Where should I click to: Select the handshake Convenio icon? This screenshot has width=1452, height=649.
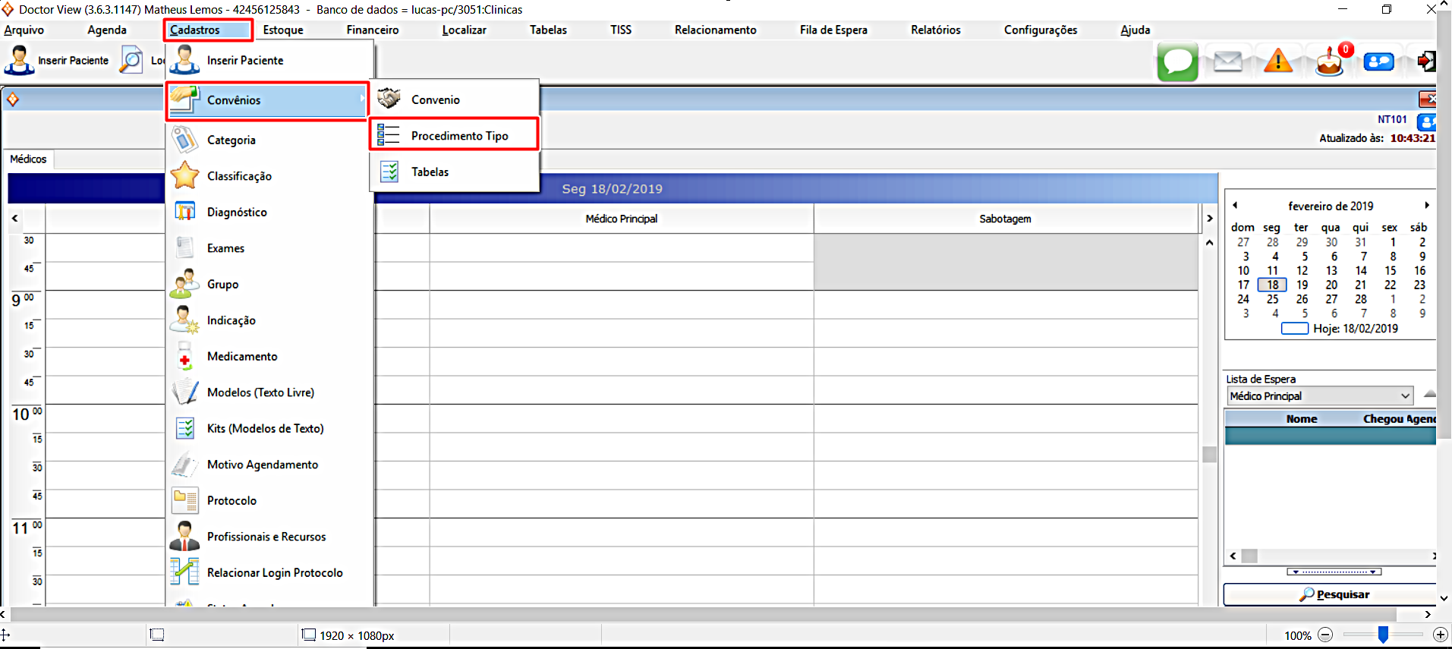pos(389,99)
